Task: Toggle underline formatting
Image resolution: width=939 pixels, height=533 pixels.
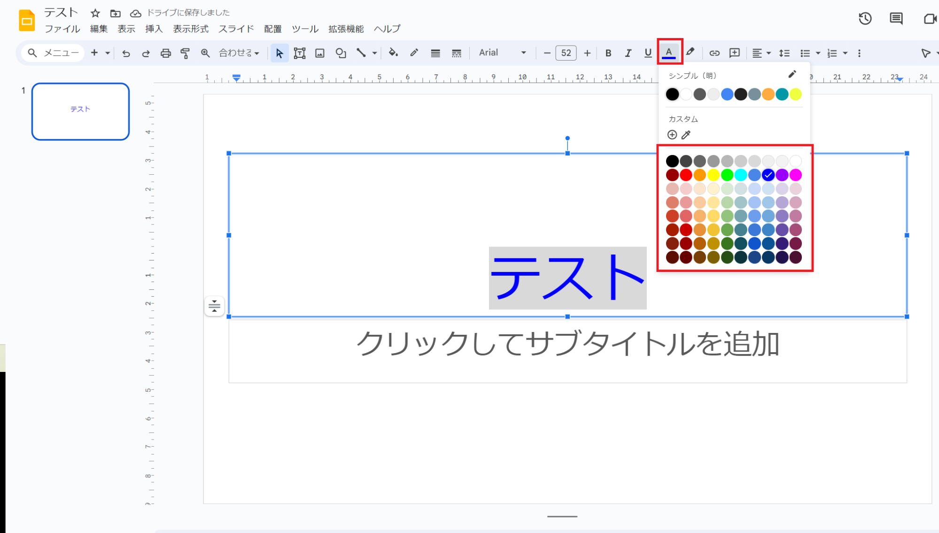Action: [x=648, y=53]
